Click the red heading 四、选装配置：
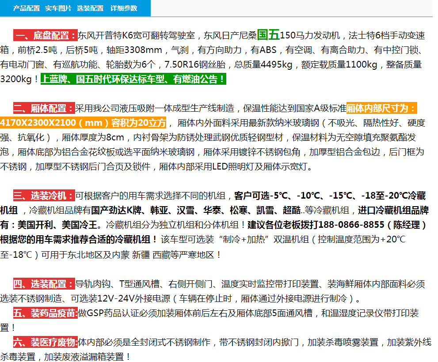 coord(44,284)
